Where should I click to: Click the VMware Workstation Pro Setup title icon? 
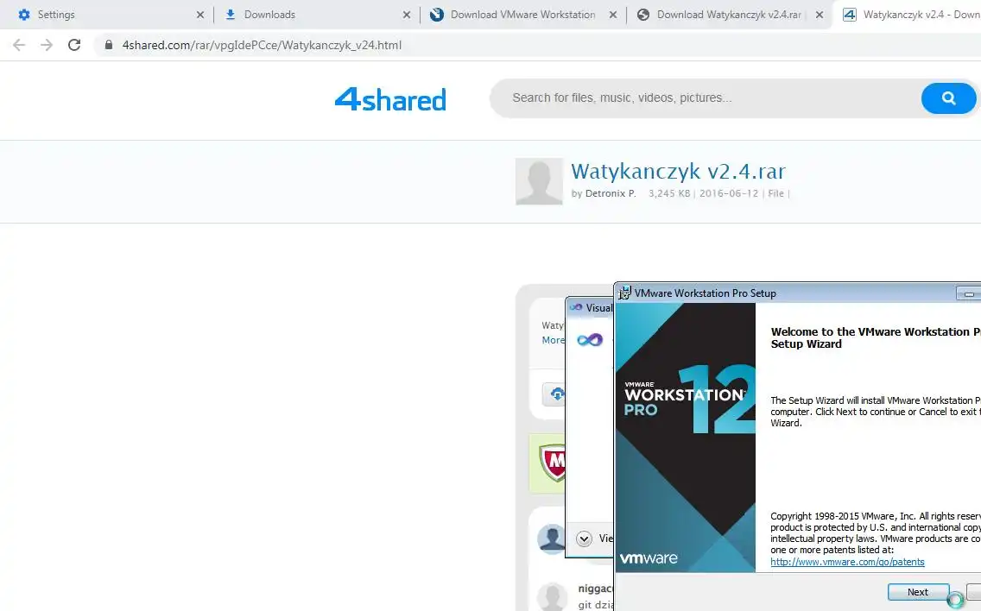pos(624,292)
